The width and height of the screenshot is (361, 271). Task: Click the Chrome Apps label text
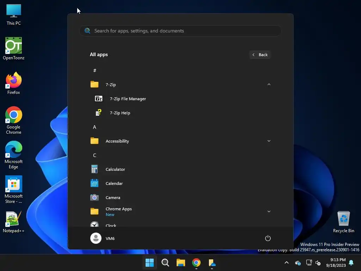(118, 209)
